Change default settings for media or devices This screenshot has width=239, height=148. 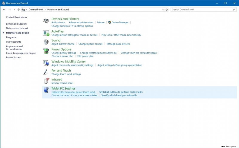tap(74, 35)
